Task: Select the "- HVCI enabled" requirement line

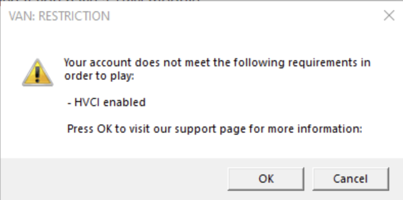Action: (107, 103)
